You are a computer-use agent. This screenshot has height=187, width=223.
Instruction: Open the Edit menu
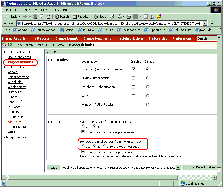click(17, 10)
